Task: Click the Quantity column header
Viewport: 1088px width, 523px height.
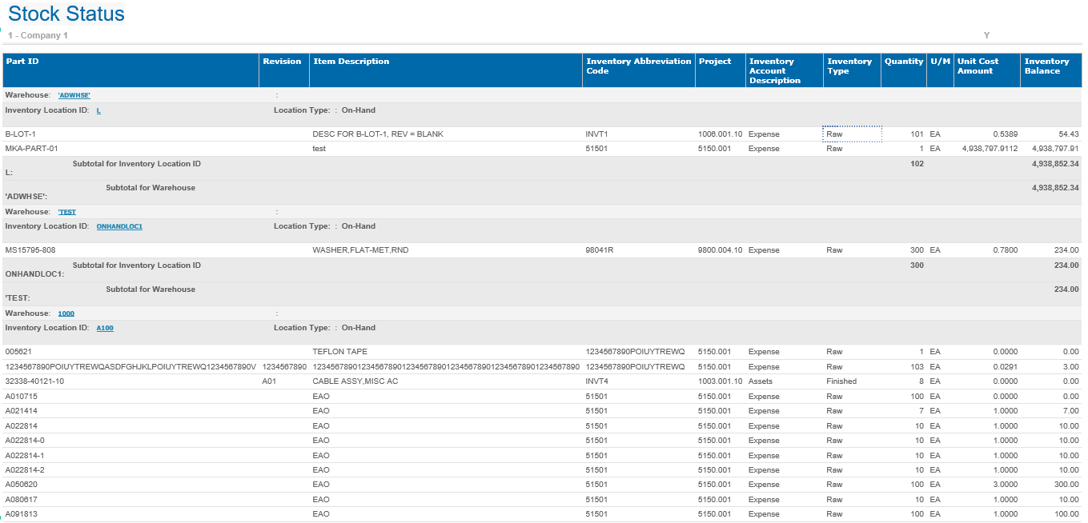Action: click(x=903, y=62)
